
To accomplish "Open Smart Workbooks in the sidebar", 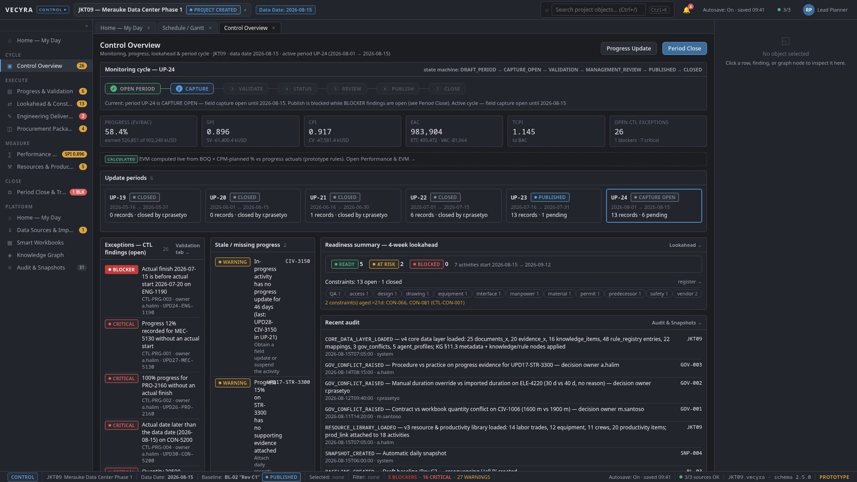I will pyautogui.click(x=45, y=243).
